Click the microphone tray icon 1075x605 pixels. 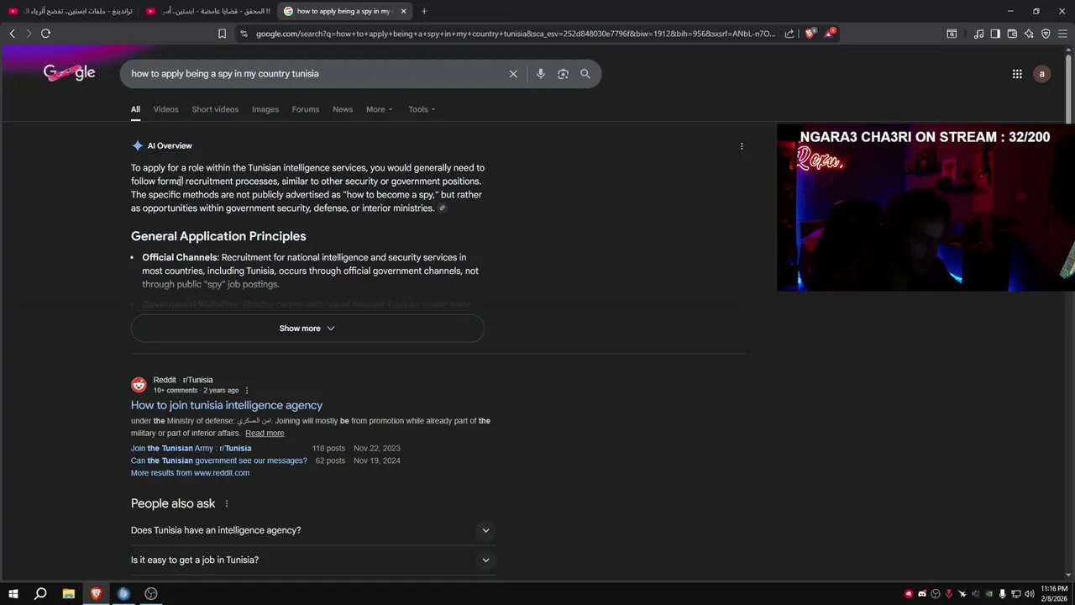[x=1002, y=594]
